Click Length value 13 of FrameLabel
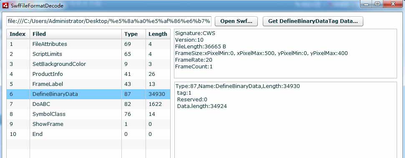 [x=152, y=84]
